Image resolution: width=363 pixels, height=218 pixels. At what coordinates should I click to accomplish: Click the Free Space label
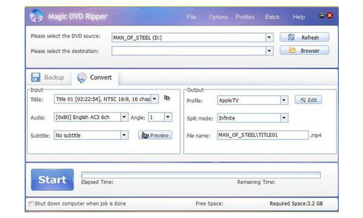click(209, 203)
